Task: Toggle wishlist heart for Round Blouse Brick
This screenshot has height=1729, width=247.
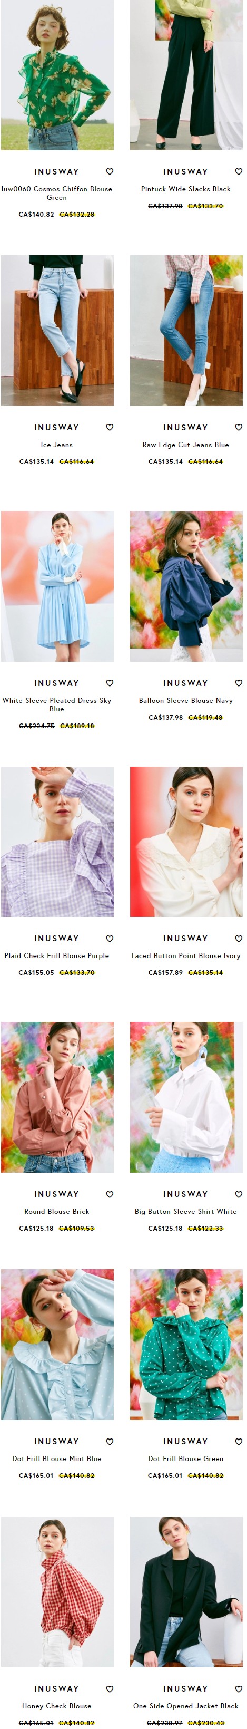Action: point(110,1194)
